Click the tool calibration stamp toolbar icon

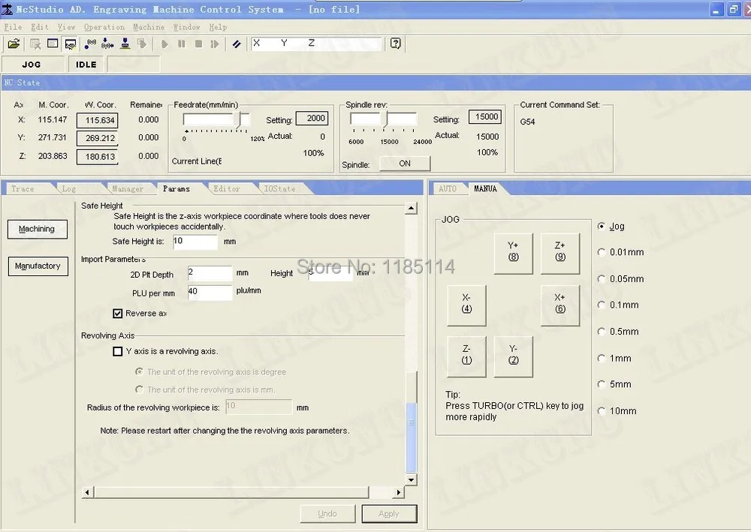pos(125,44)
